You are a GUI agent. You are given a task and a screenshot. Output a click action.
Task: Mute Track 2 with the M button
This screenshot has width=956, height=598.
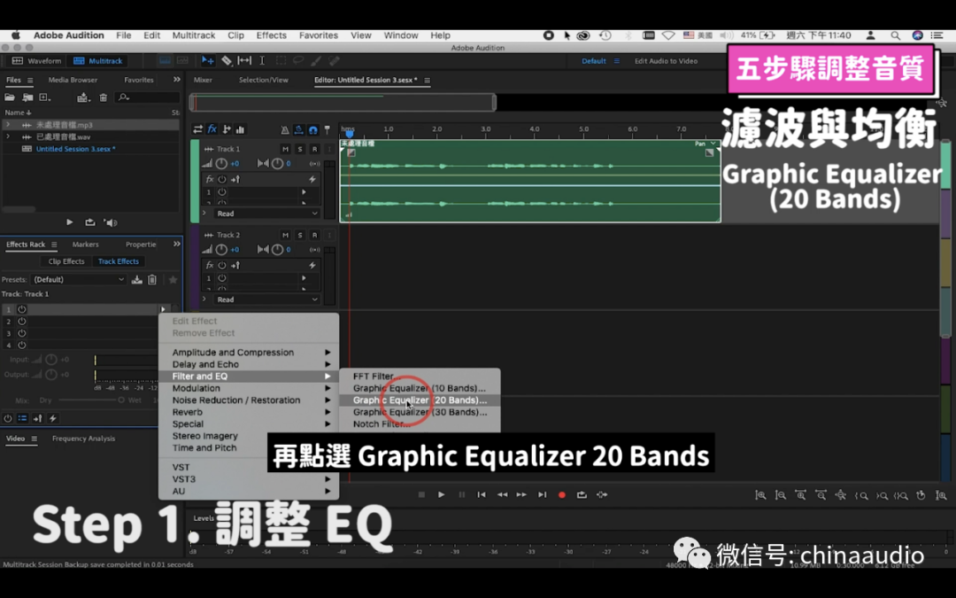[285, 235]
